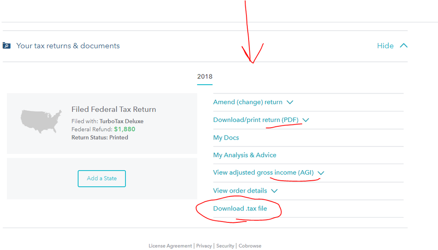Expand the Amend (change) return option

248,102
